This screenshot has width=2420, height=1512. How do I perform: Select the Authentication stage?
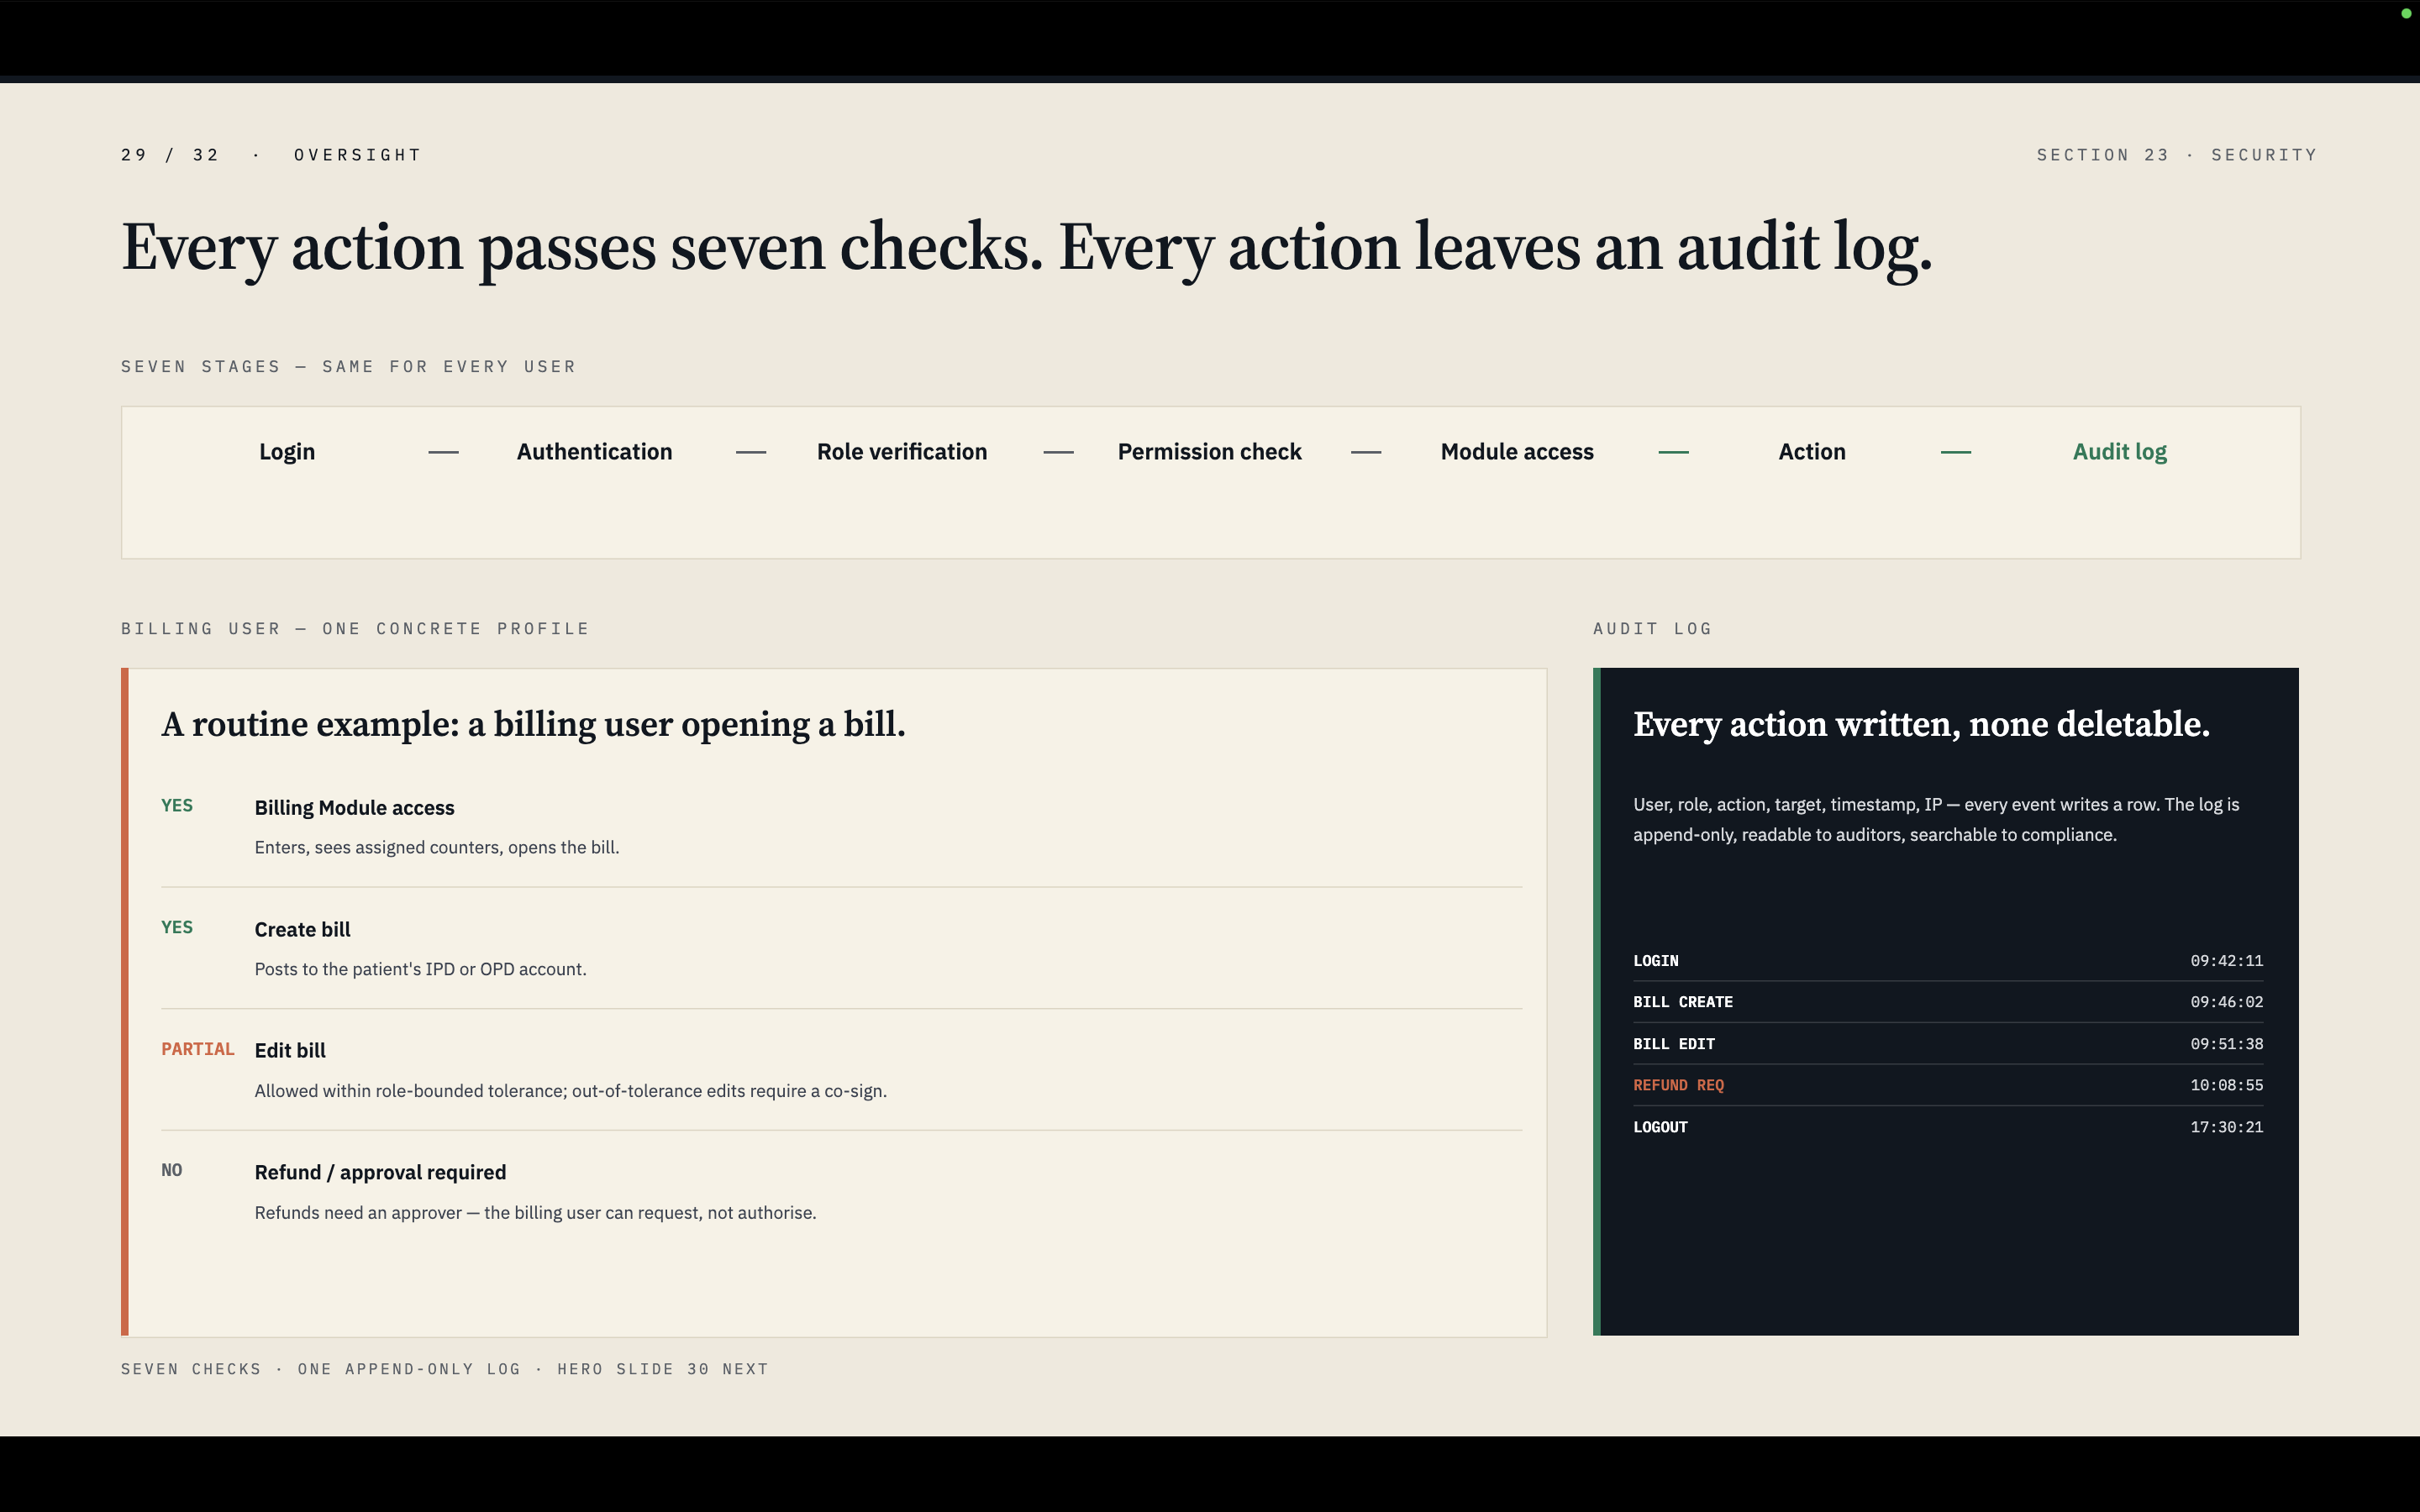[x=594, y=452]
